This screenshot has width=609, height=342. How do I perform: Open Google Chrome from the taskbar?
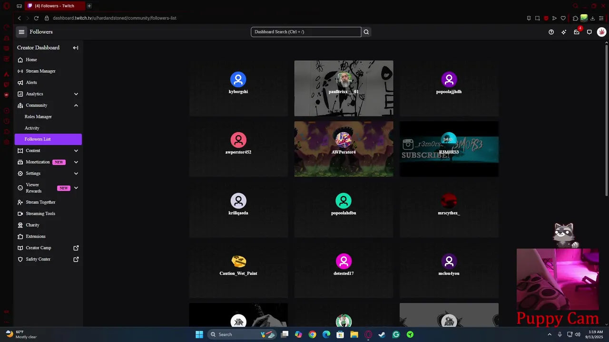[x=312, y=334]
